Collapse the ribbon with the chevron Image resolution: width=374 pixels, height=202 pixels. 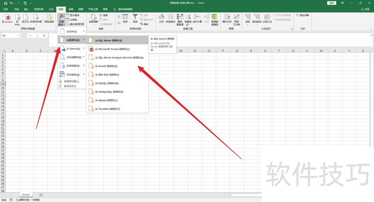pos(371,29)
